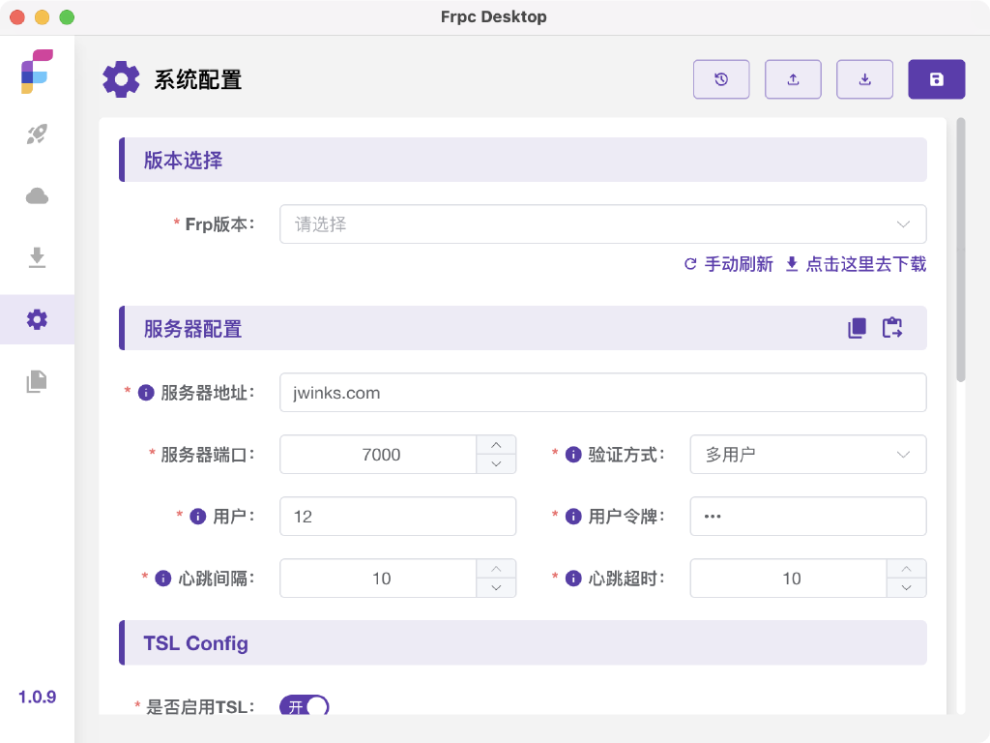Open configuration history via the clock-restore icon

(721, 79)
